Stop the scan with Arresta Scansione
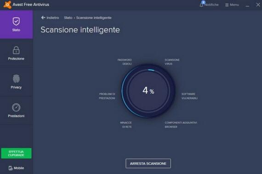Image resolution: width=262 pixels, height=174 pixels. [148, 163]
